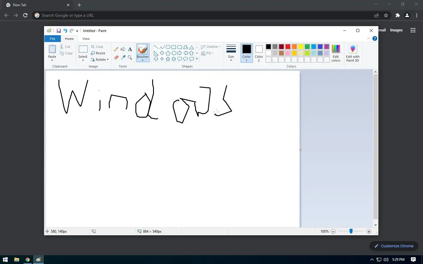Show next row of shapes gallery
This screenshot has width=423, height=264.
coord(197,53)
